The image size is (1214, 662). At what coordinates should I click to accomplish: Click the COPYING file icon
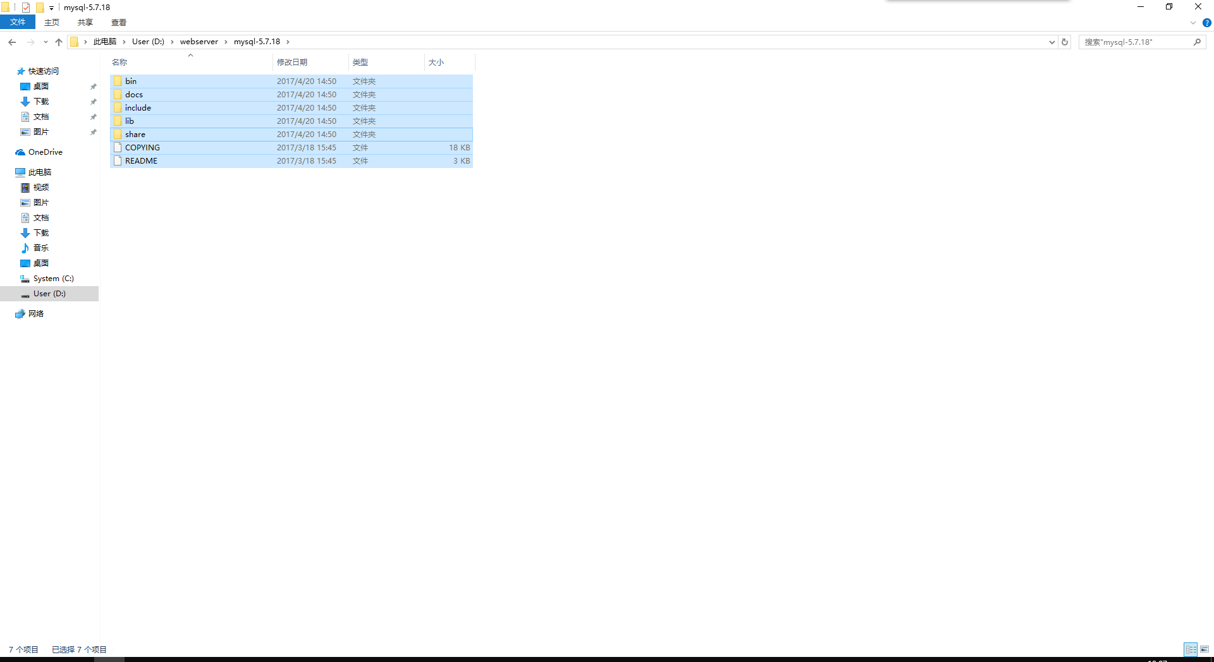pos(118,147)
